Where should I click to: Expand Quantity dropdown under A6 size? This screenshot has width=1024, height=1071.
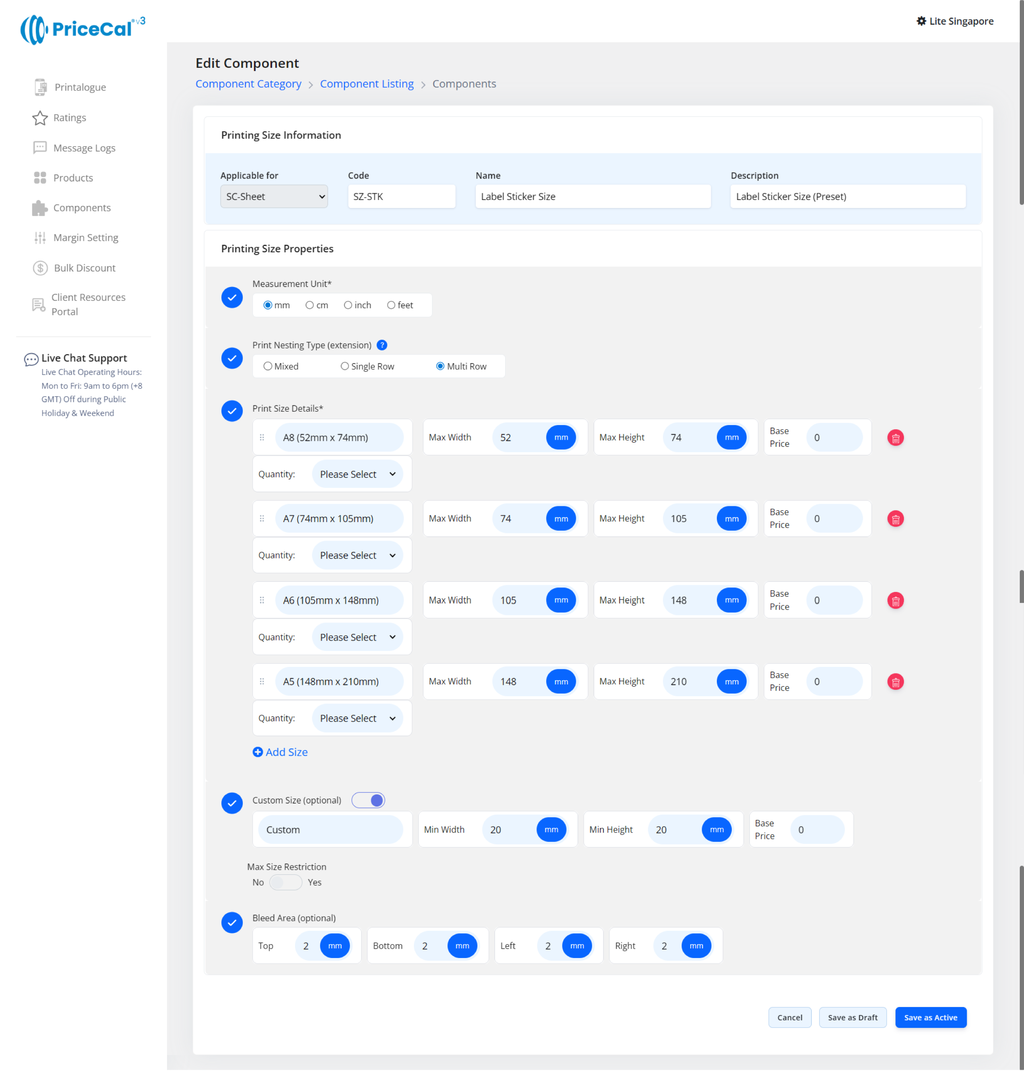(357, 637)
